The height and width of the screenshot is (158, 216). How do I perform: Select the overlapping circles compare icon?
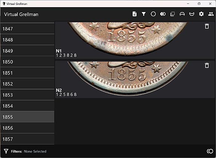[x=163, y=14]
